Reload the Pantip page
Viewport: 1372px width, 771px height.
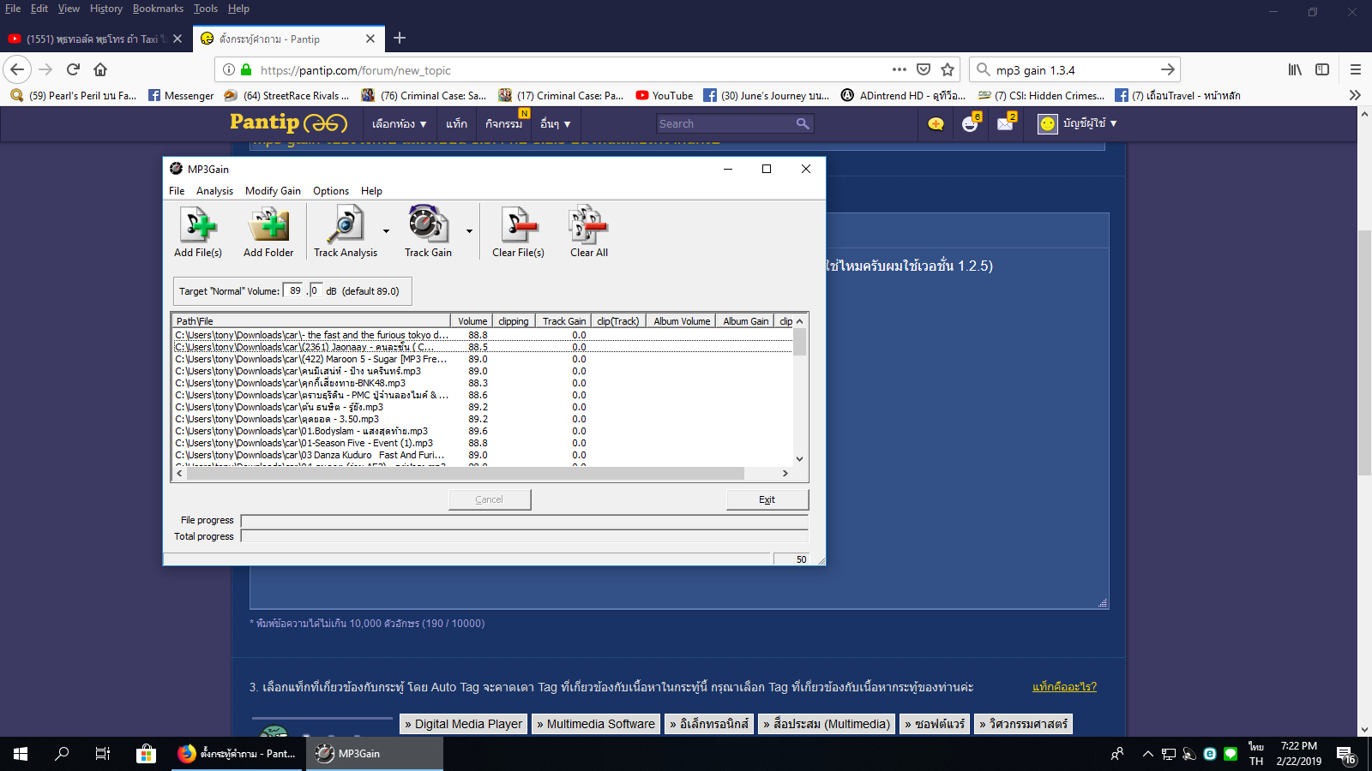(x=73, y=69)
